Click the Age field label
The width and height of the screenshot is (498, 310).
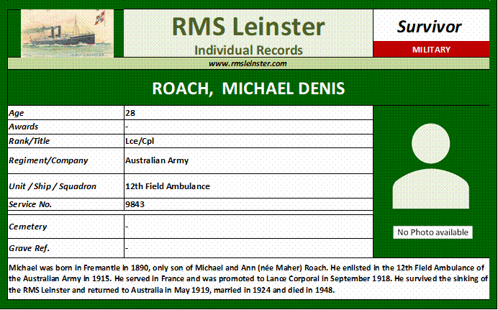click(17, 113)
